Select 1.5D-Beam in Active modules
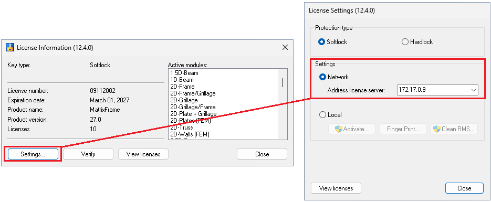491x202 pixels. pos(184,73)
